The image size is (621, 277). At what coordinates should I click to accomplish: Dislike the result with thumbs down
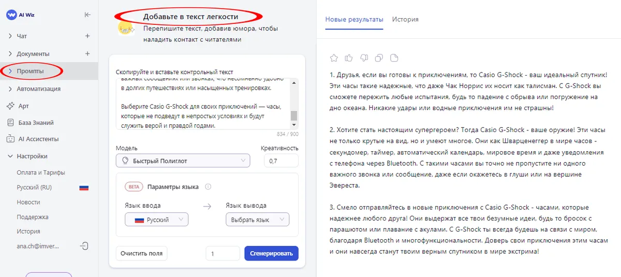pyautogui.click(x=364, y=57)
